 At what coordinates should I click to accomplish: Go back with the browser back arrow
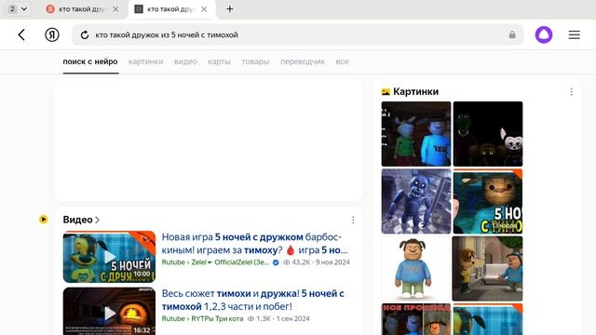21,35
